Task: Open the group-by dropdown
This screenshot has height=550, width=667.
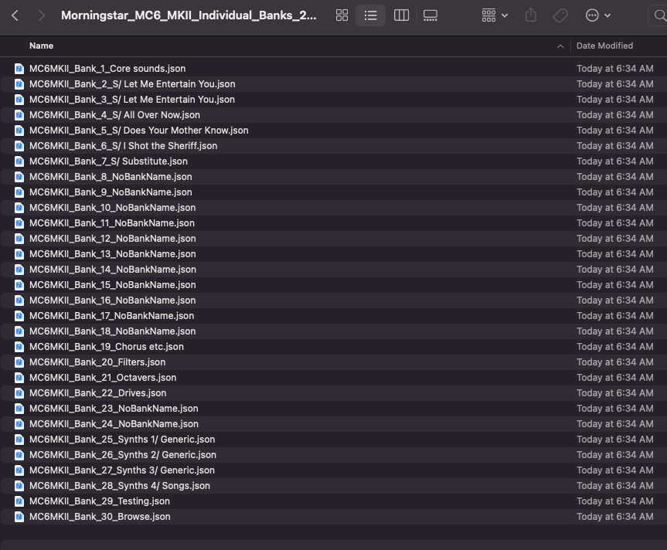Action: coord(495,15)
